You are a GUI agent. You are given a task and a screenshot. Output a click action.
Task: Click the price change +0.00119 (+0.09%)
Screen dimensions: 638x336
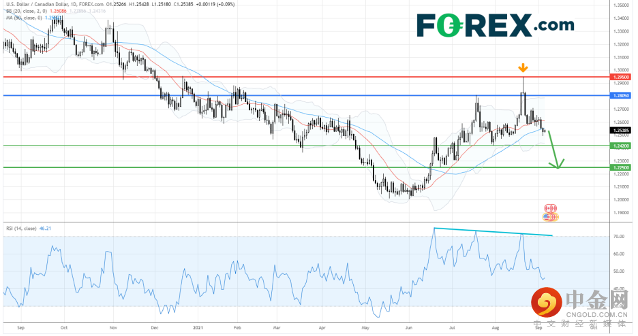pyautogui.click(x=217, y=5)
